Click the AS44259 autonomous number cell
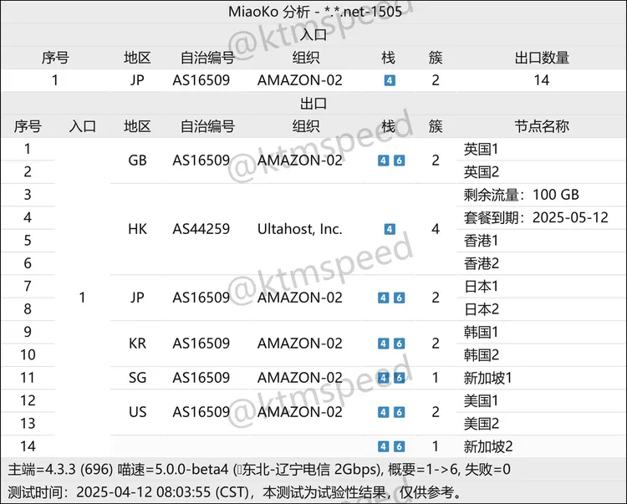The height and width of the screenshot is (504, 627). click(x=201, y=229)
